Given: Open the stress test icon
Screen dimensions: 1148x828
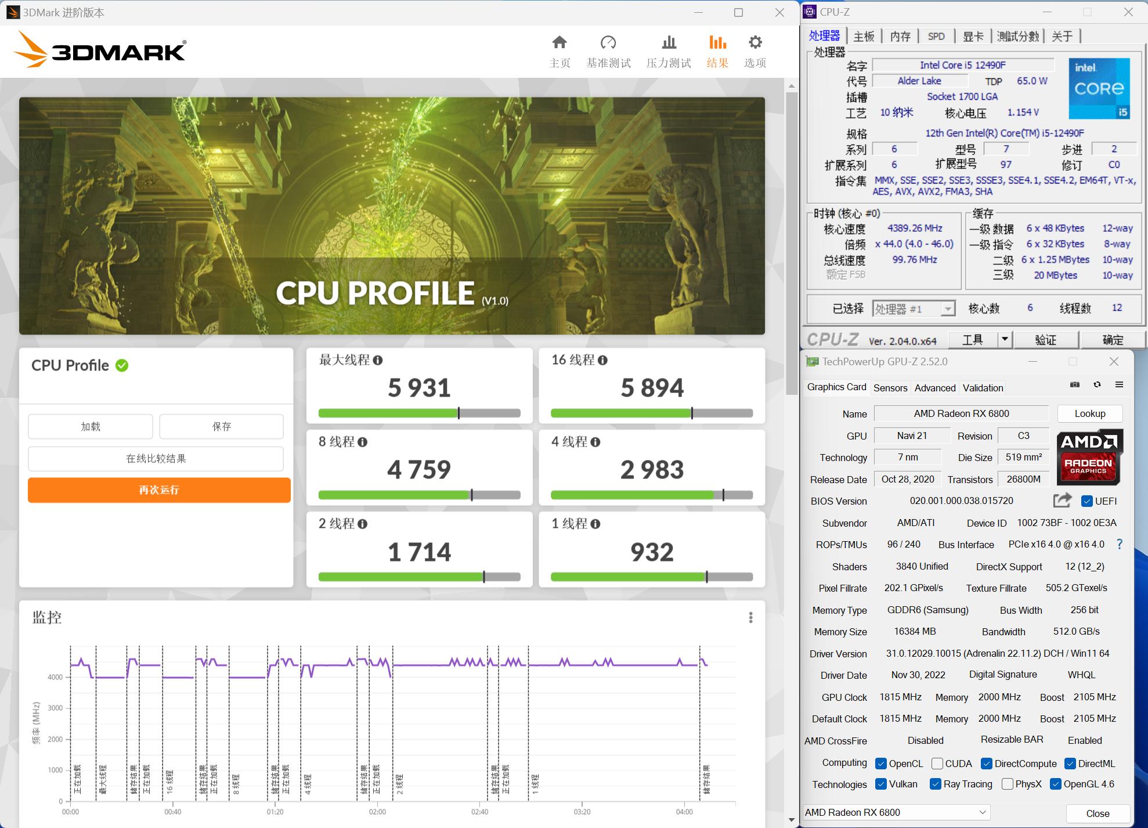Looking at the screenshot, I should click(669, 43).
